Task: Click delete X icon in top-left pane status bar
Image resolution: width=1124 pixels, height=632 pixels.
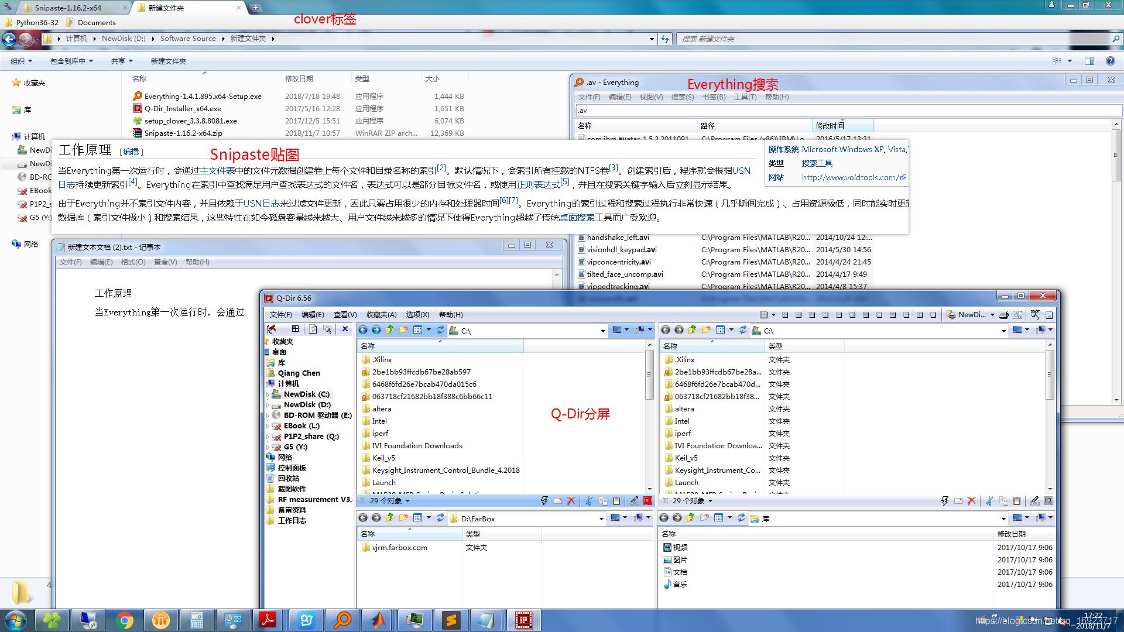Action: click(571, 501)
